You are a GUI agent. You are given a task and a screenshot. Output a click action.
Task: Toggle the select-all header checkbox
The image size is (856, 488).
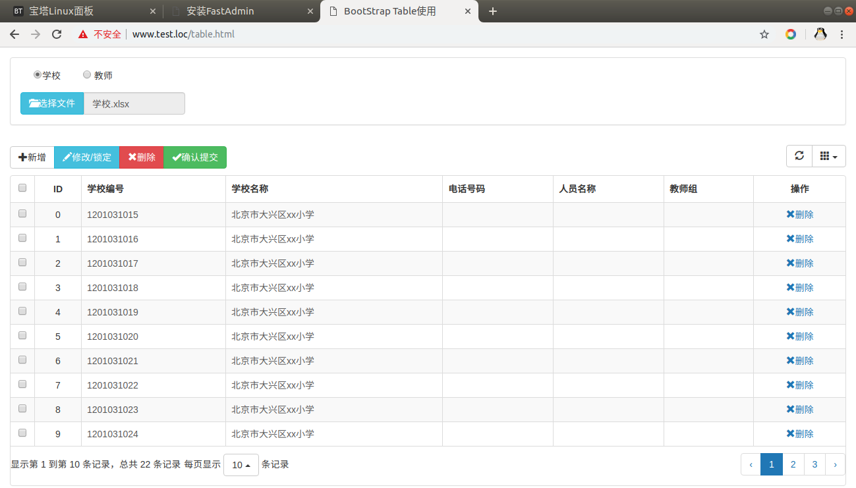22,188
